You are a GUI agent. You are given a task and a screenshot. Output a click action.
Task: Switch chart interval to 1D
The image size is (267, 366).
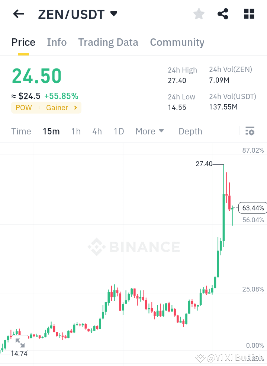(119, 131)
